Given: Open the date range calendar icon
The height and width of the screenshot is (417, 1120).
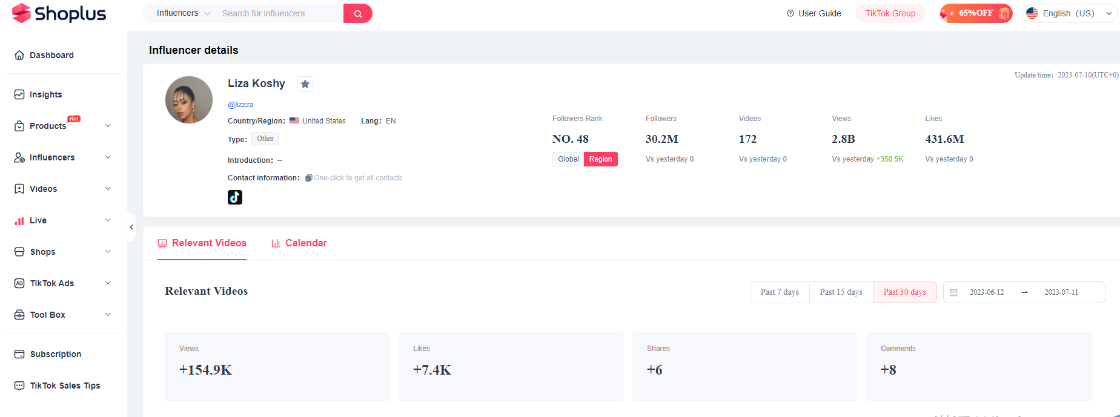Looking at the screenshot, I should click(953, 292).
